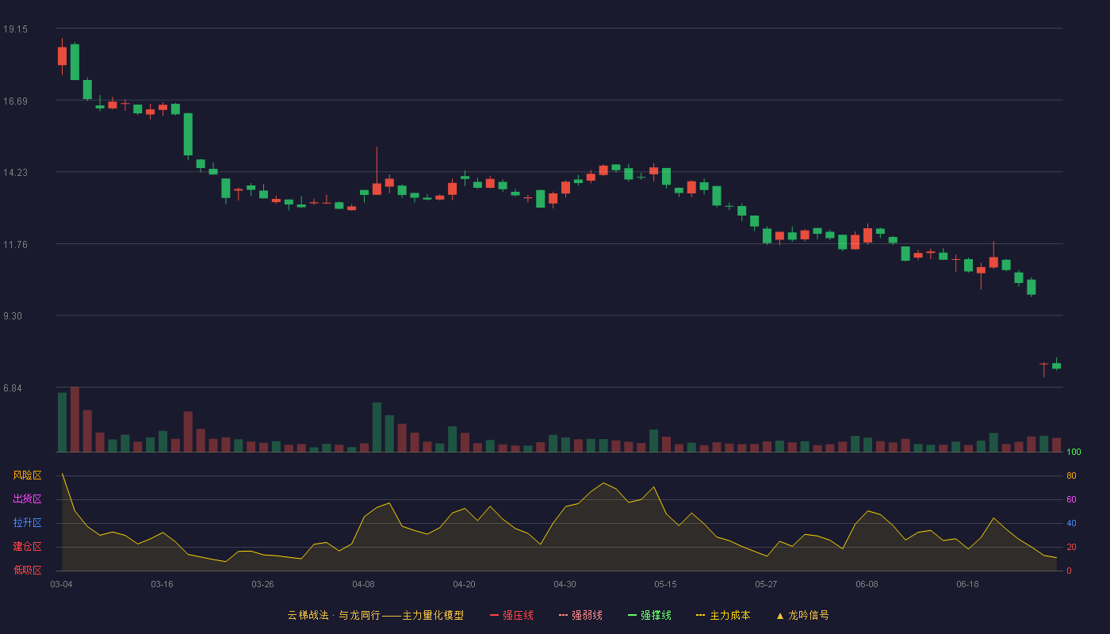Select the 风险区 zone label
Viewport: 1110px width, 634px height.
[x=27, y=475]
